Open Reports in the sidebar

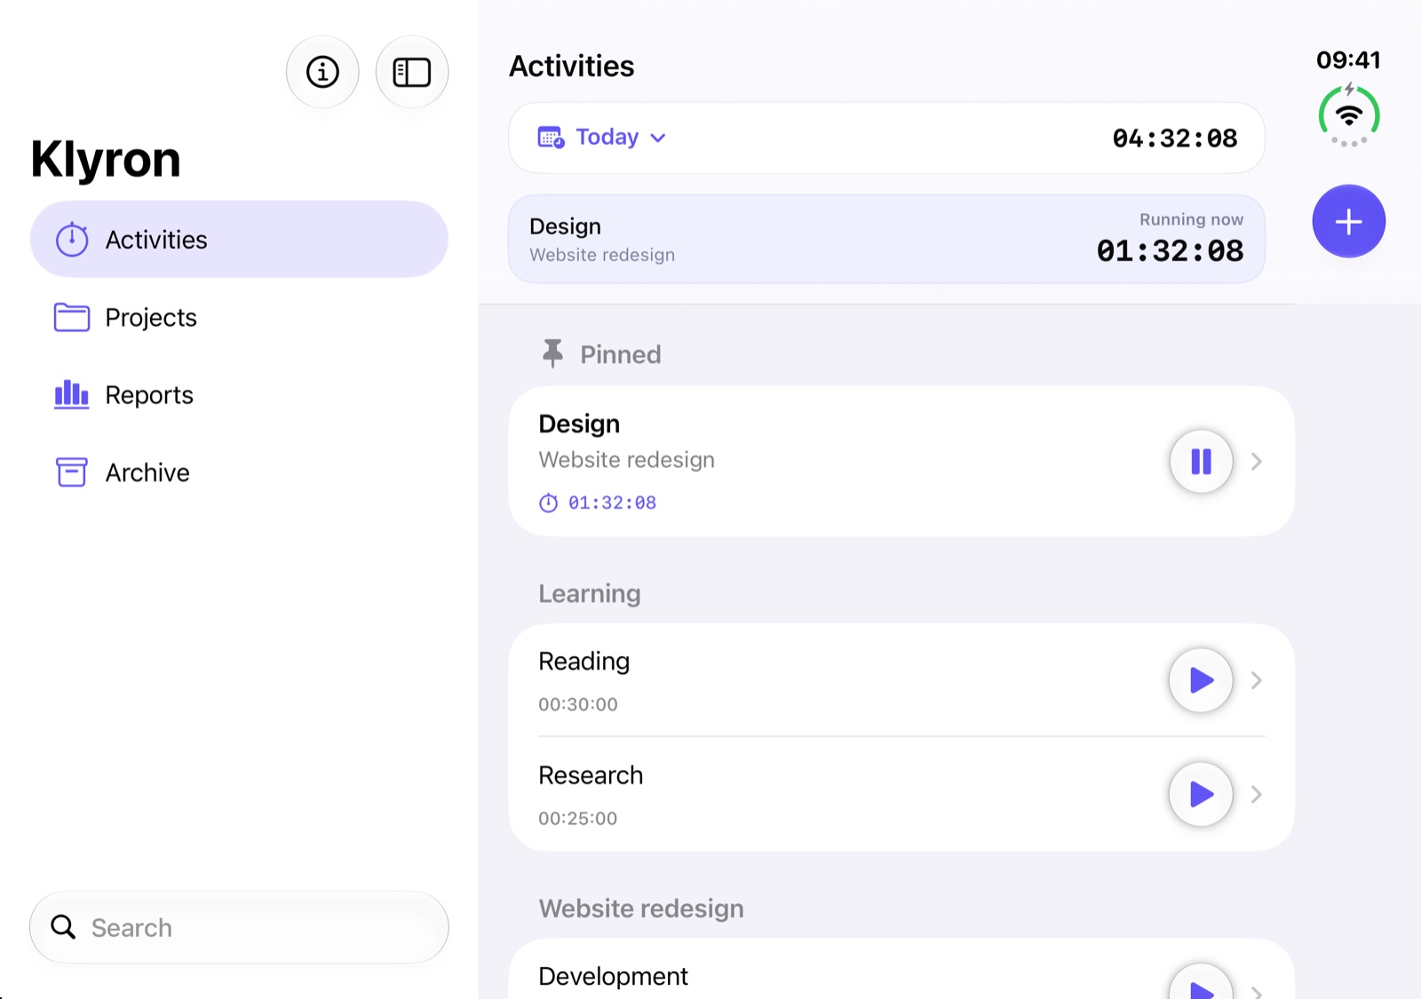click(x=239, y=394)
